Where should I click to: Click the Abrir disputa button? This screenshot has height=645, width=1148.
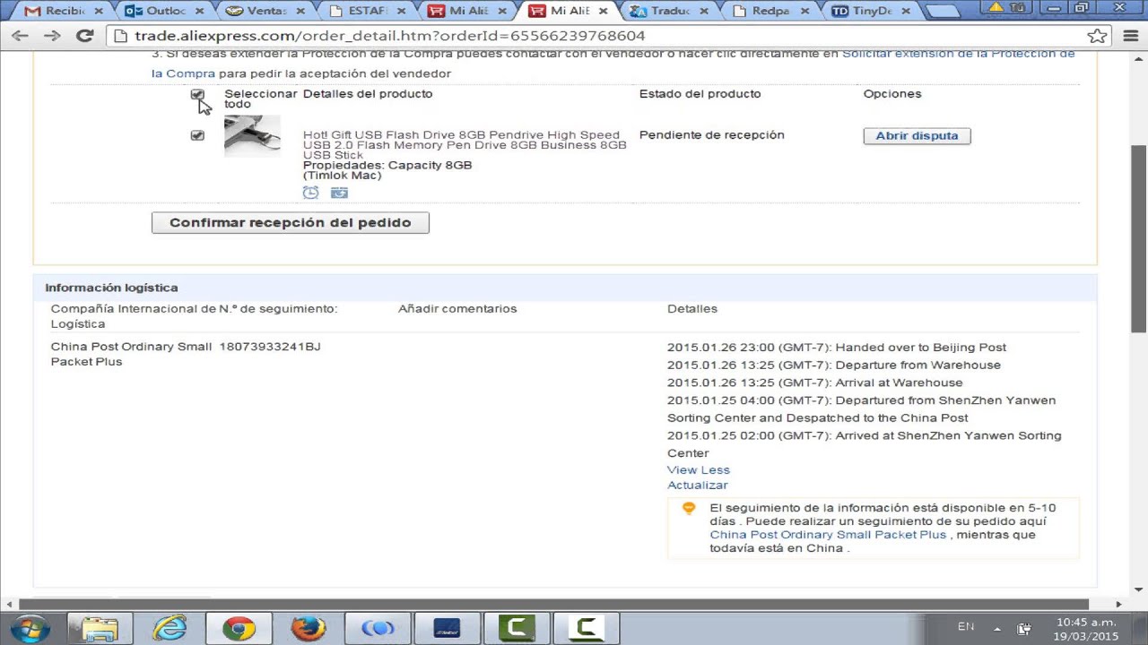pos(917,136)
